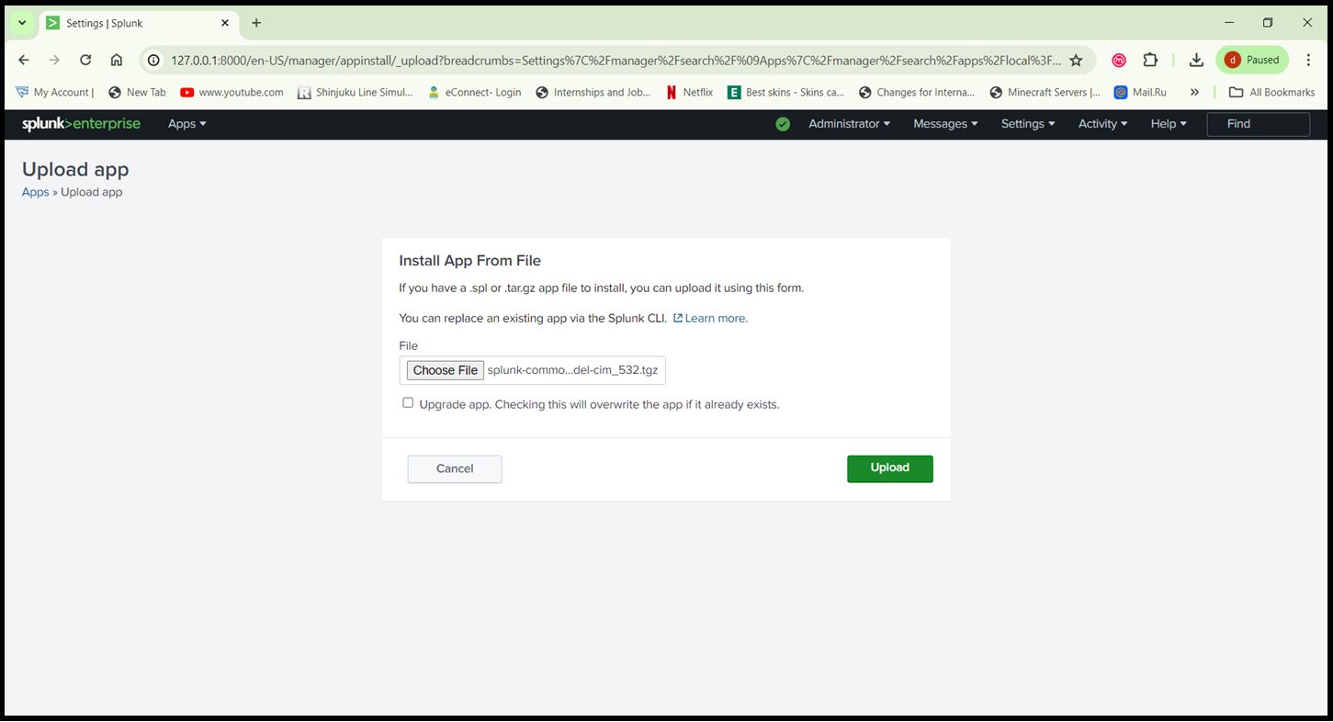The width and height of the screenshot is (1333, 722).
Task: Open the Apps dropdown
Action: tap(186, 123)
